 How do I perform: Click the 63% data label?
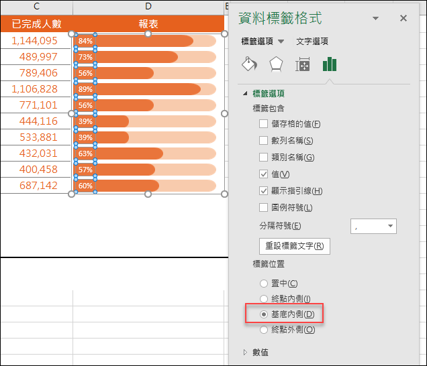85,154
